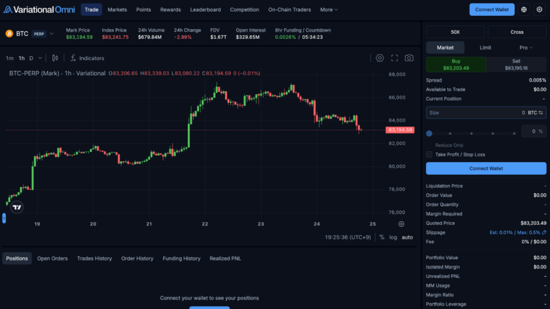Select the Market order tab

445,47
